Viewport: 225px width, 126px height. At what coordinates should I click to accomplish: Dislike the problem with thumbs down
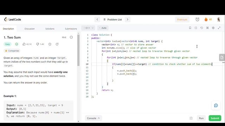click(38, 44)
